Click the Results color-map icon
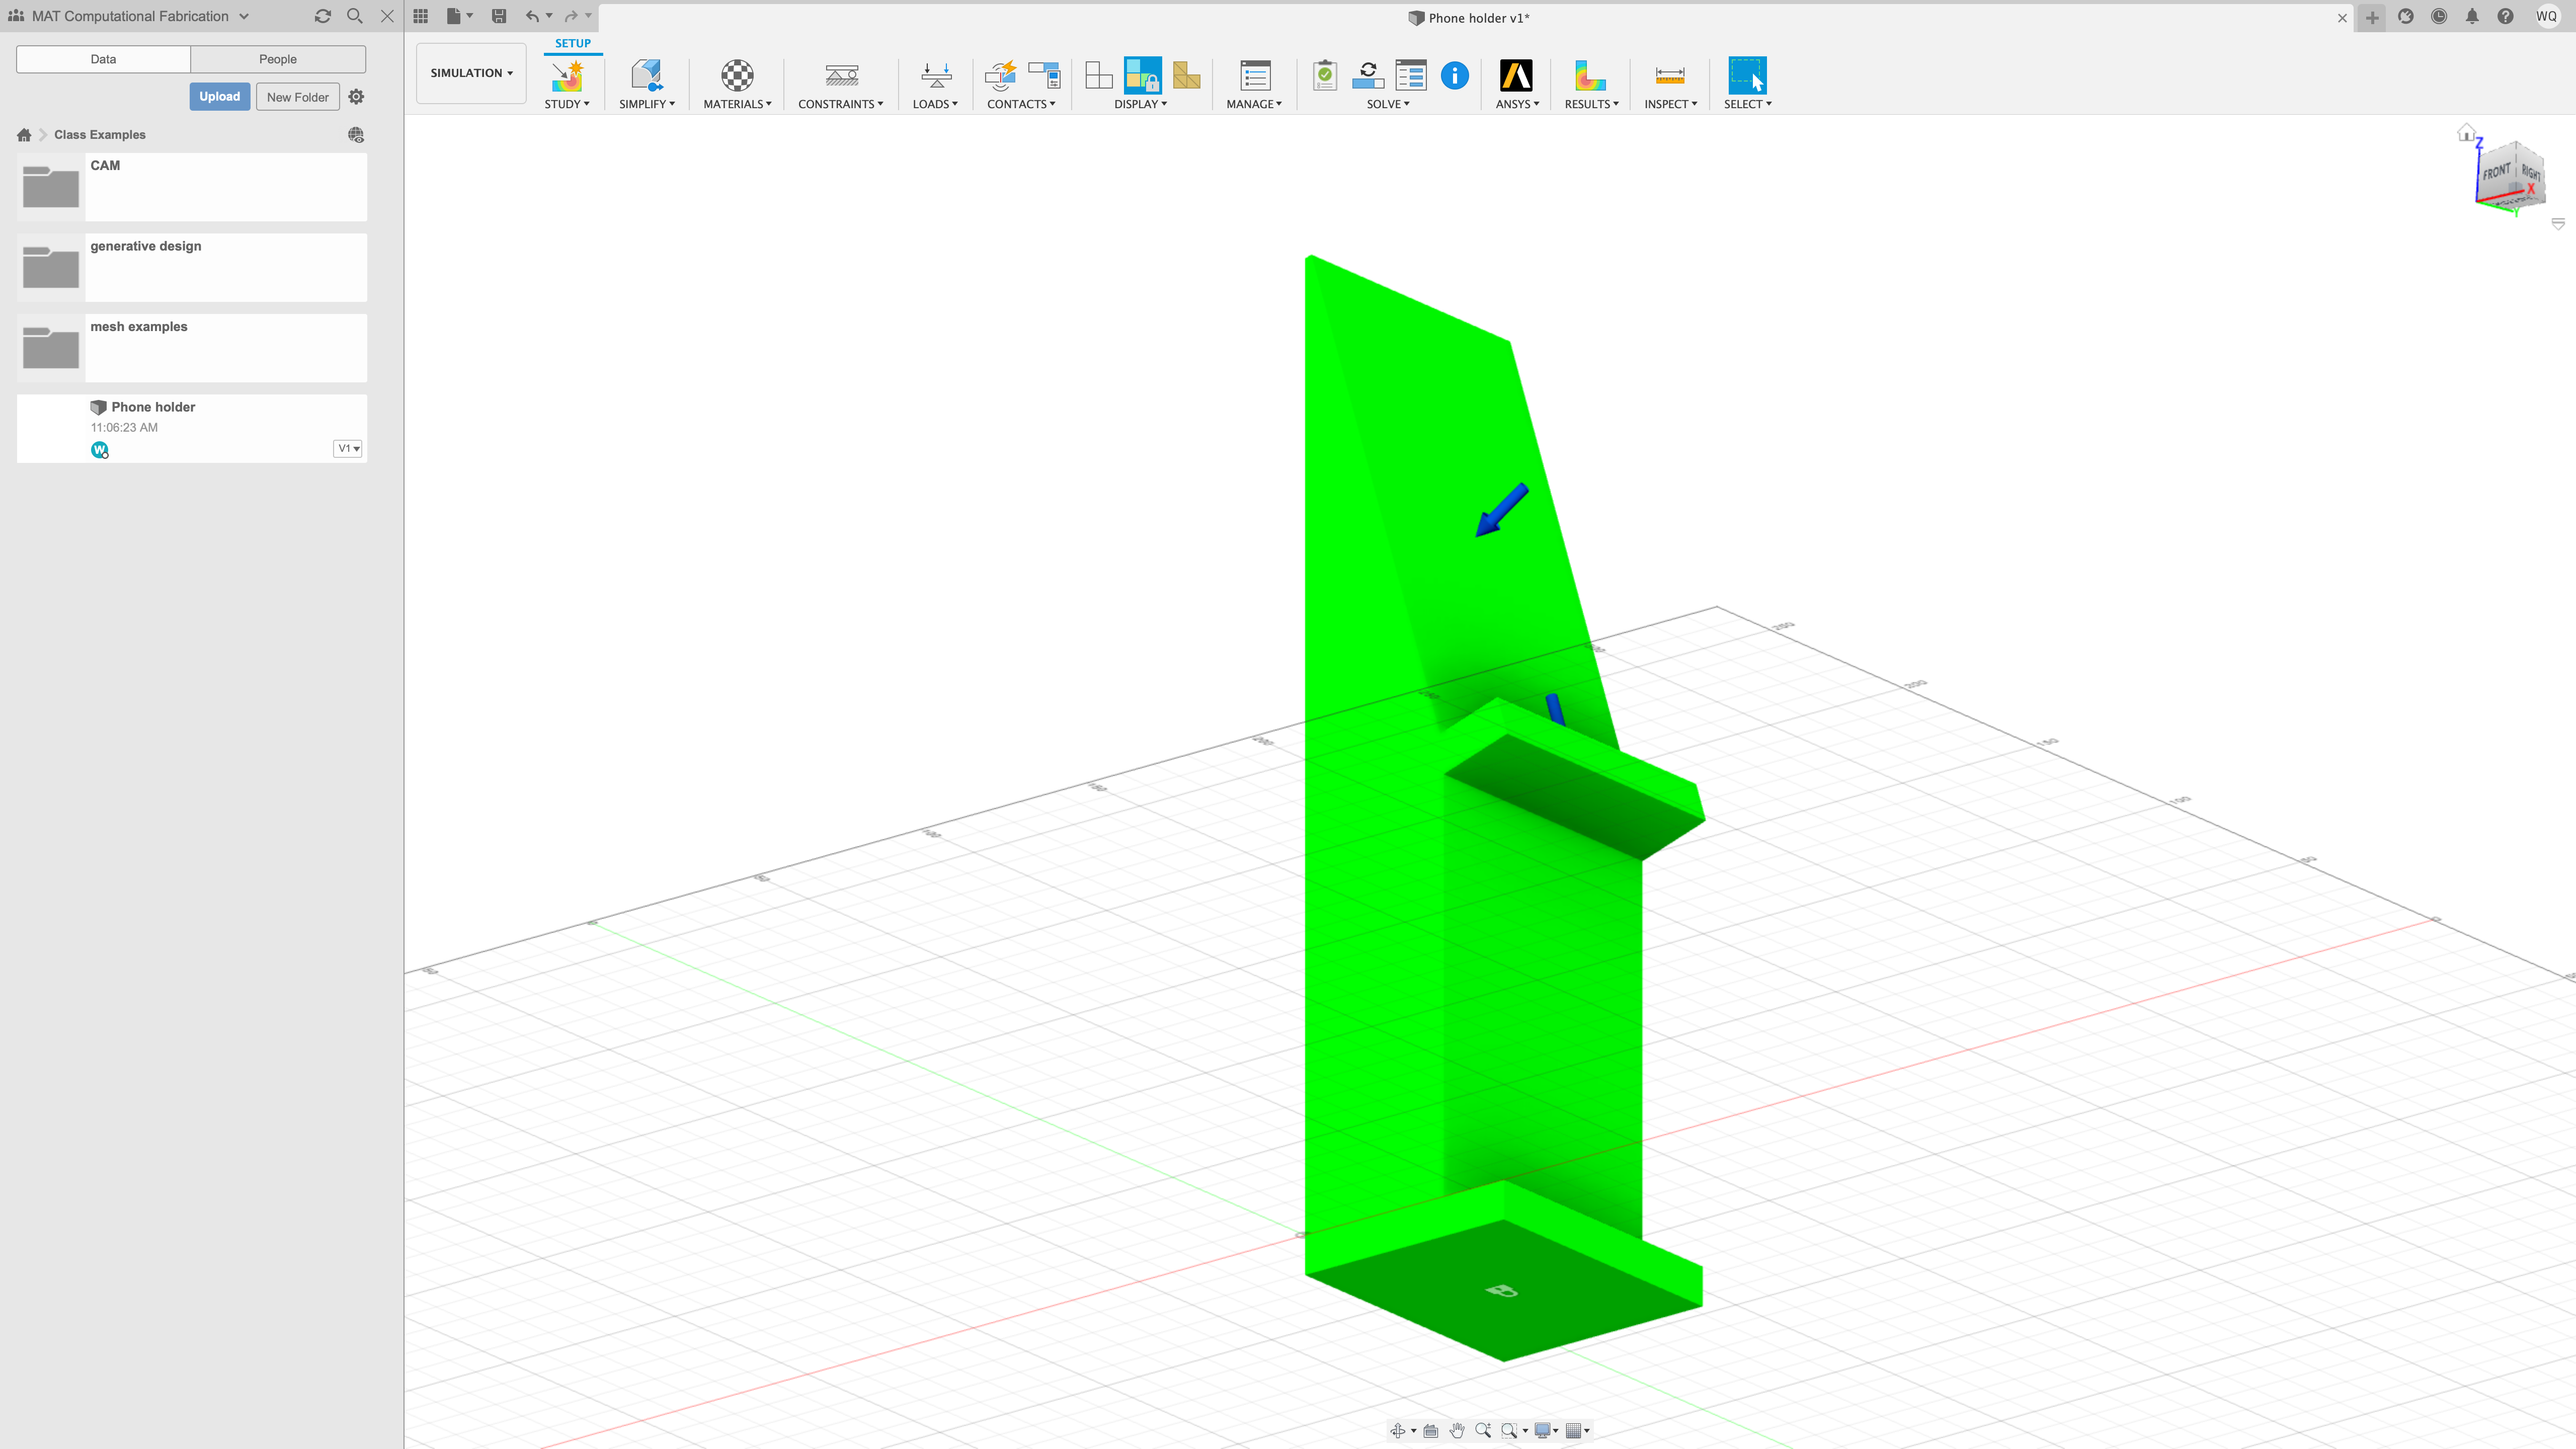 pos(1590,76)
